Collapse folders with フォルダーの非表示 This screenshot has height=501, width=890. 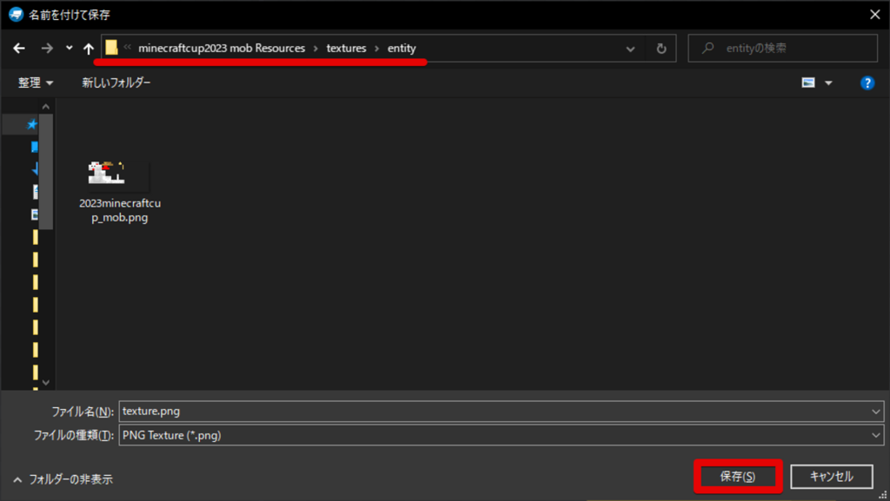[x=63, y=478]
